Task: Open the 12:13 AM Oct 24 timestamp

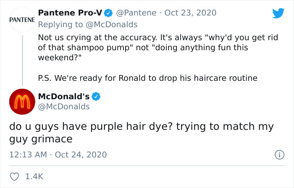Action: pyautogui.click(x=58, y=155)
